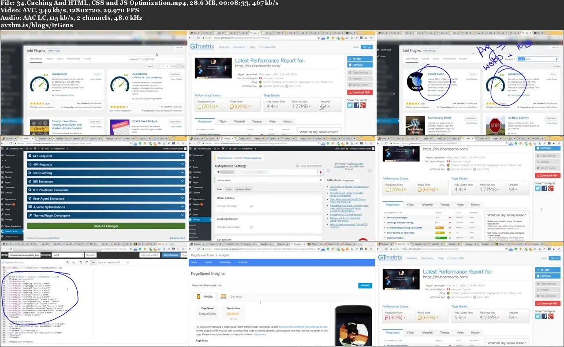564x347 pixels.
Task: Click the undo arrow in the cPanel editor toolbar
Action: click(x=80, y=263)
